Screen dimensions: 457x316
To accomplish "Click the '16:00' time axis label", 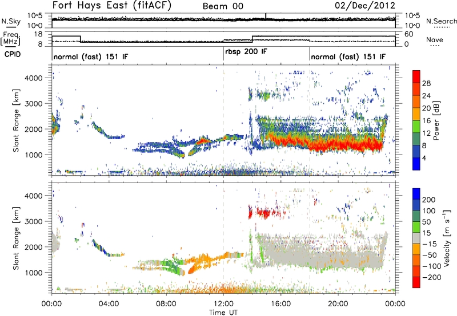I will point(280,304).
